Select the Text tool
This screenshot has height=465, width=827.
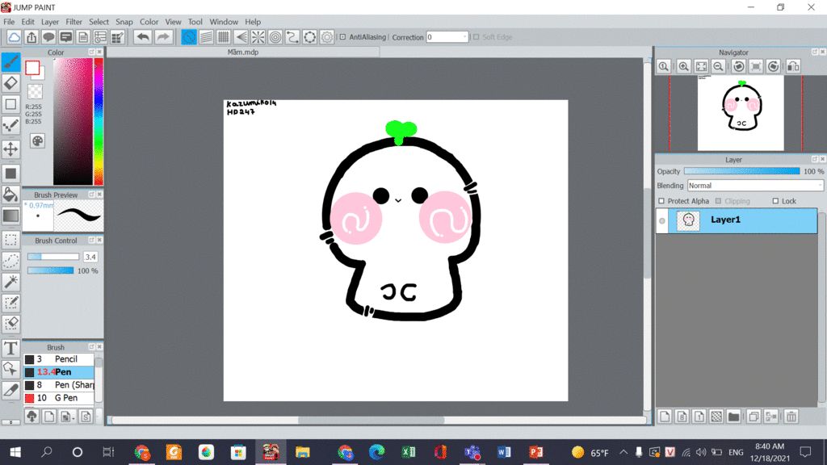point(10,349)
